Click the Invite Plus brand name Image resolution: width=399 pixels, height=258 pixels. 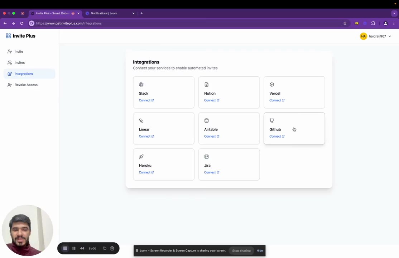(24, 36)
